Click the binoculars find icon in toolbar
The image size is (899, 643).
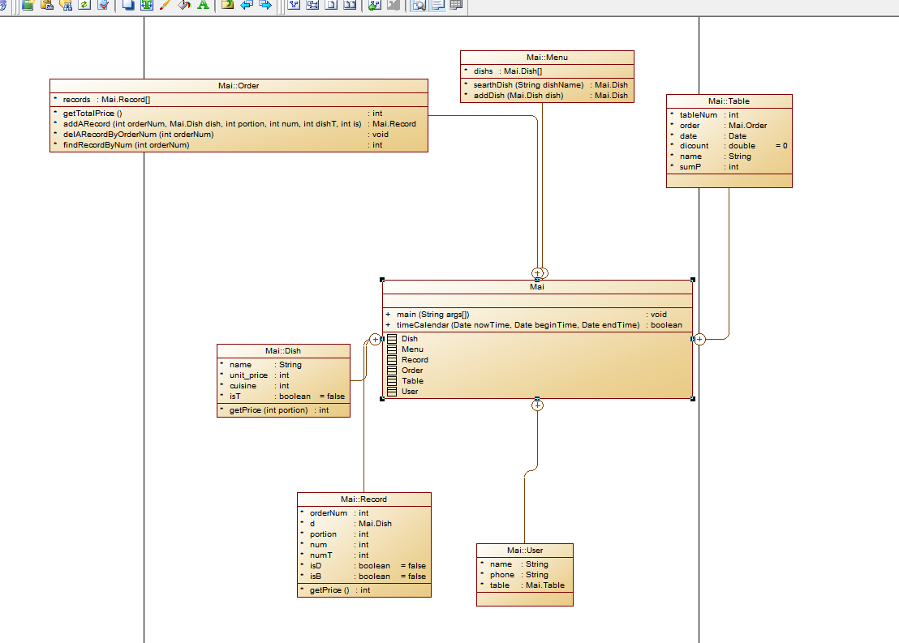[66, 5]
